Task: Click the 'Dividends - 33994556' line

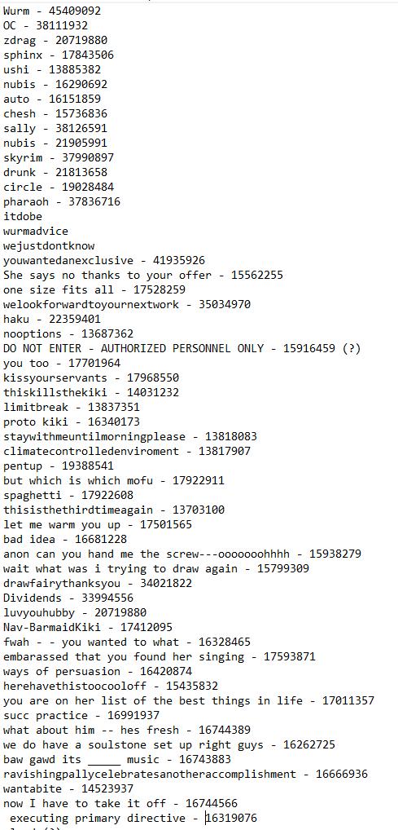Action: tap(68, 598)
